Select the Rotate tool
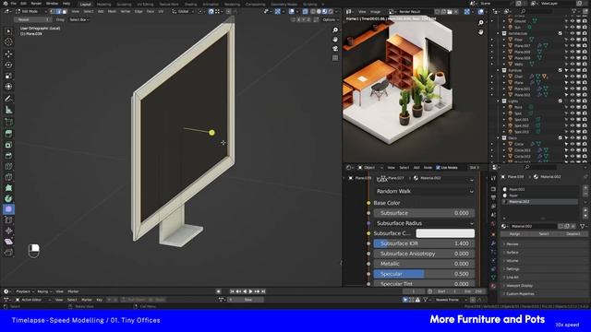Image resolution: width=591 pixels, height=332 pixels. pos(8,65)
